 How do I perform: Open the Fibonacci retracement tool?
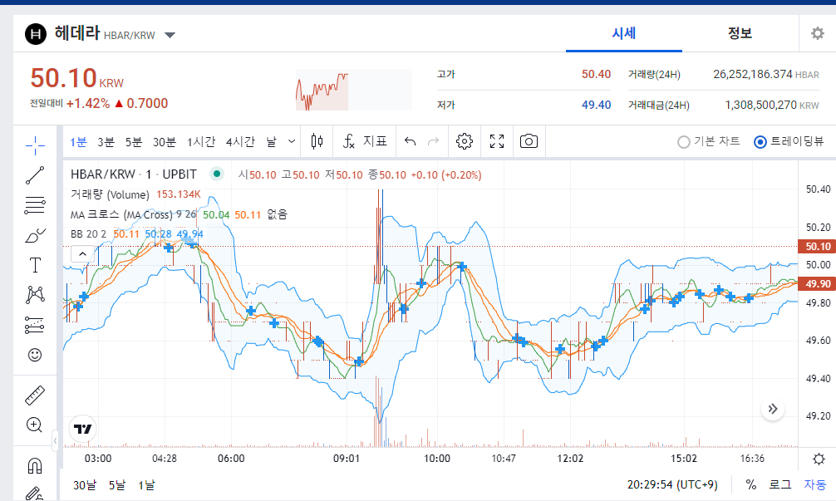click(x=35, y=205)
